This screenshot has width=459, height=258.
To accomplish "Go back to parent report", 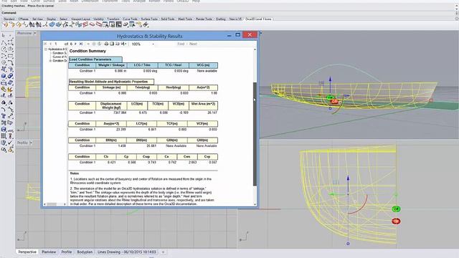I will click(x=88, y=44).
